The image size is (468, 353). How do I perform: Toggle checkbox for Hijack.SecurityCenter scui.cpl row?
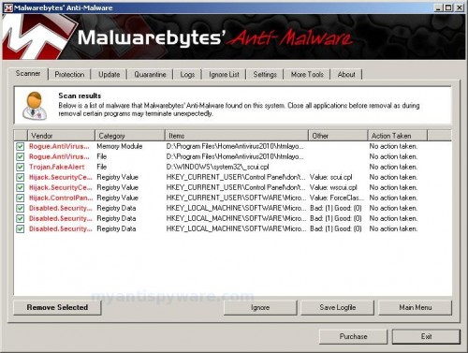tap(21, 177)
